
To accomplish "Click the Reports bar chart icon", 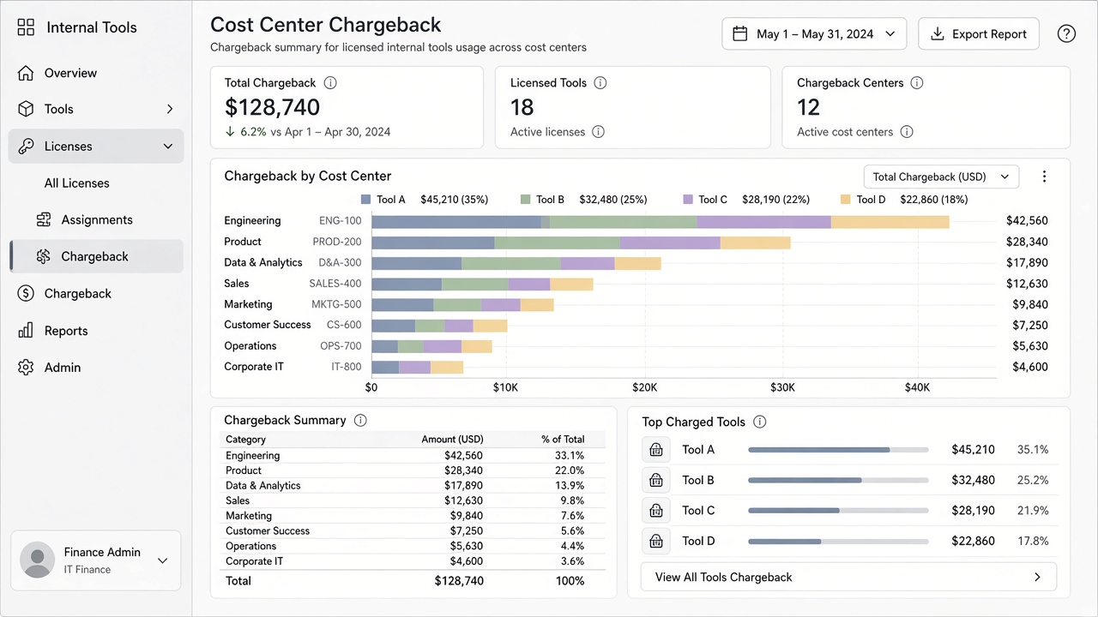I will [26, 331].
